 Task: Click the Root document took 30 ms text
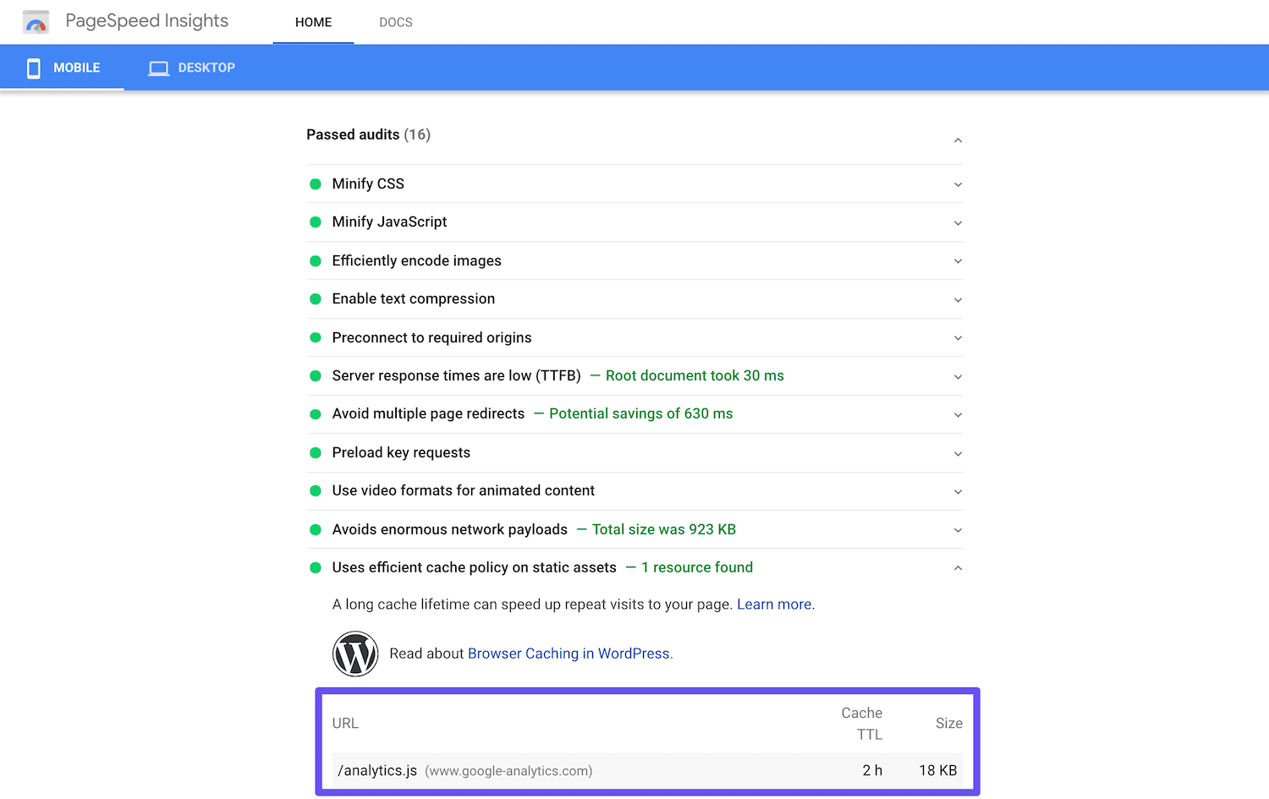694,375
